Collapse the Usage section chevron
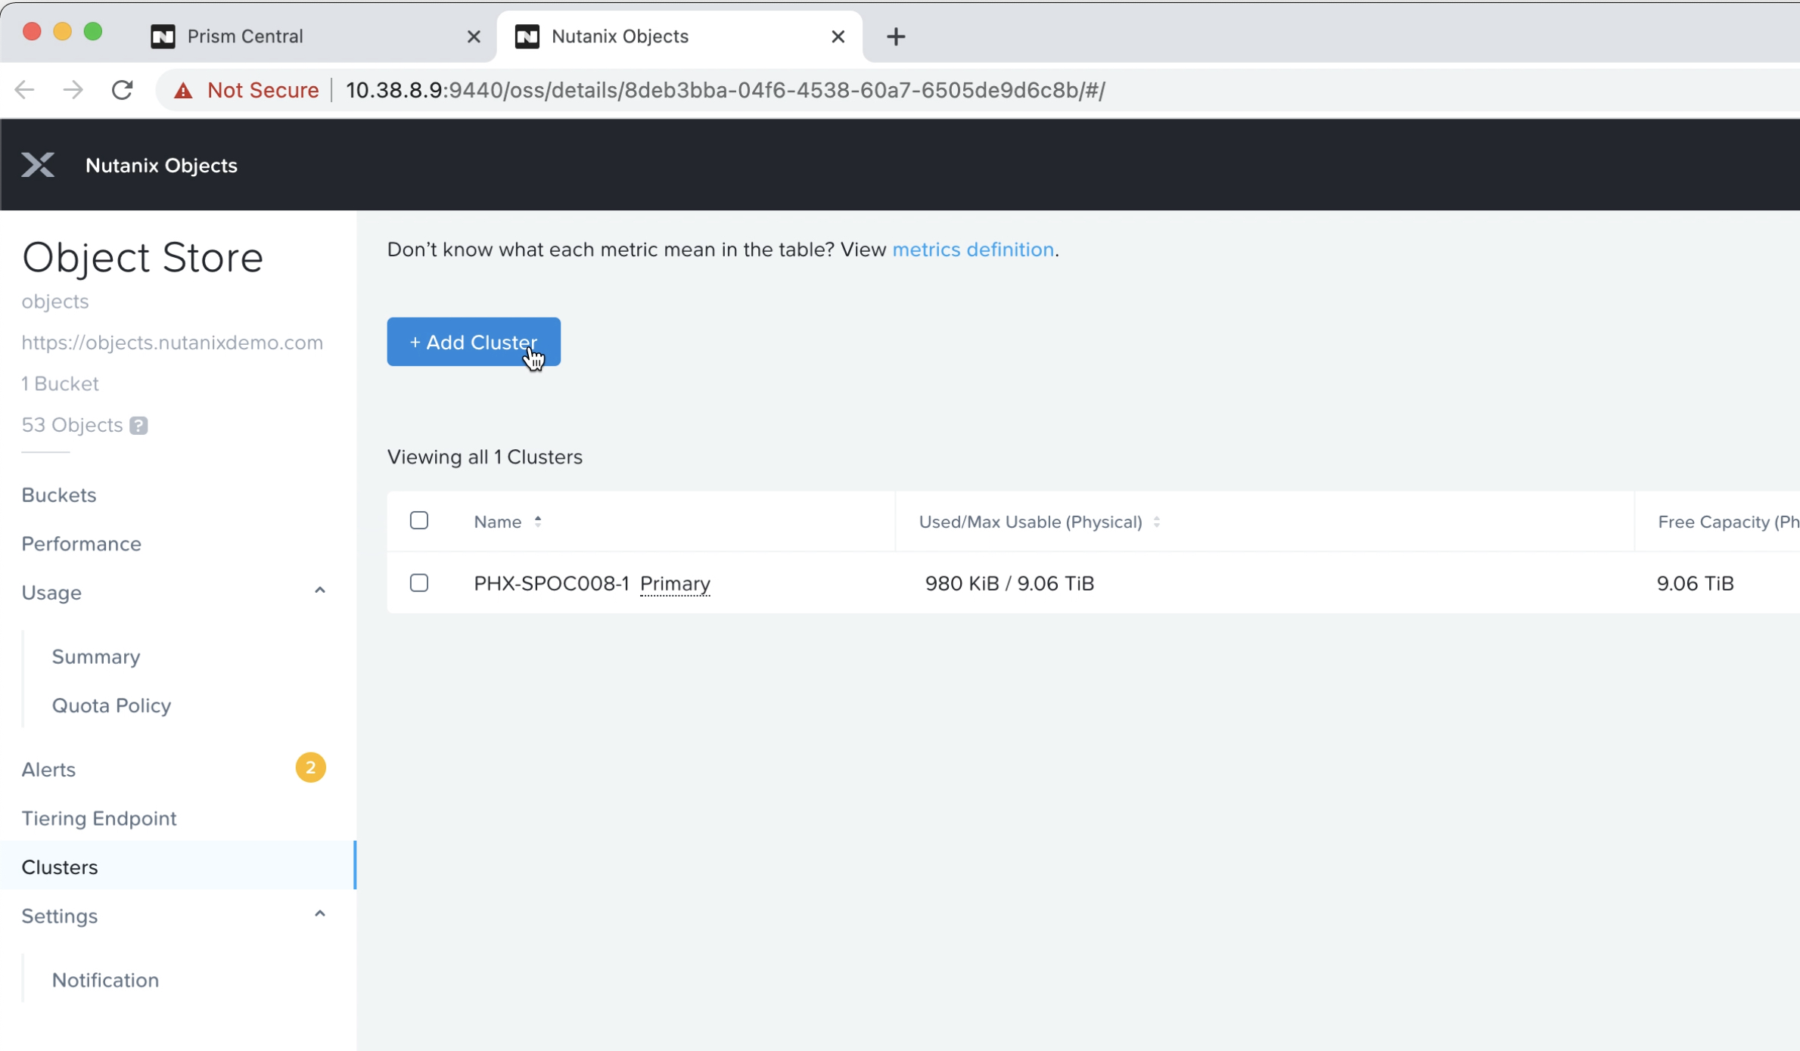The image size is (1800, 1051). click(x=320, y=591)
